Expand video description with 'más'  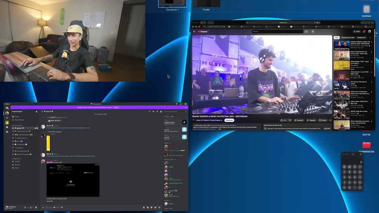(x=220, y=129)
